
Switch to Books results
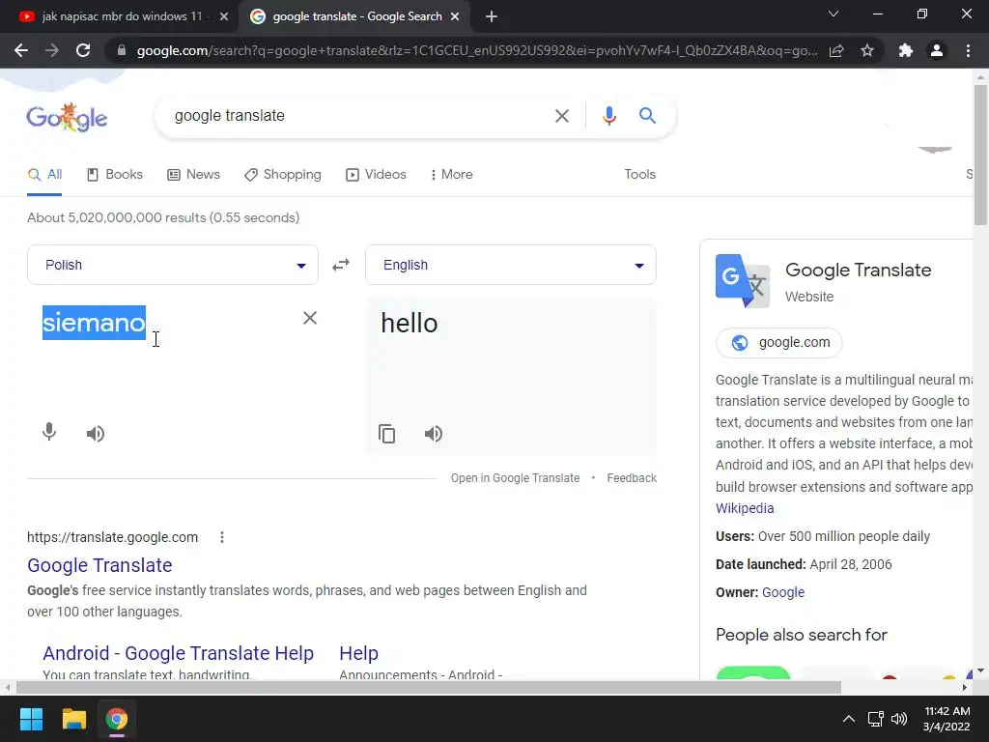click(x=115, y=175)
